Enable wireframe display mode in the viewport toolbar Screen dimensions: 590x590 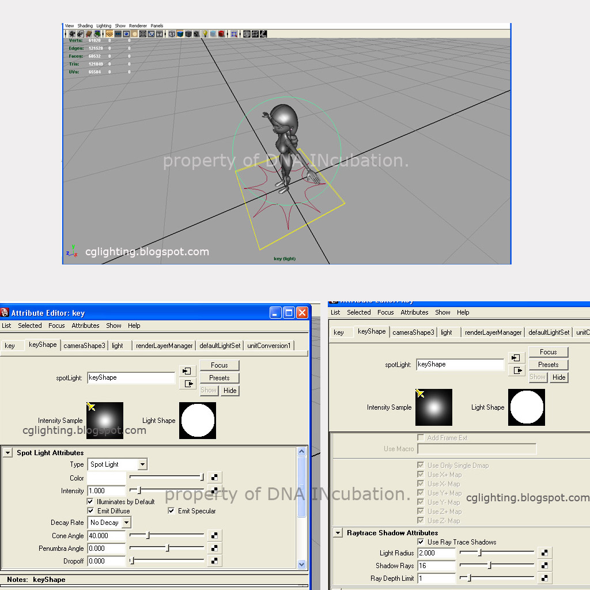[172, 33]
